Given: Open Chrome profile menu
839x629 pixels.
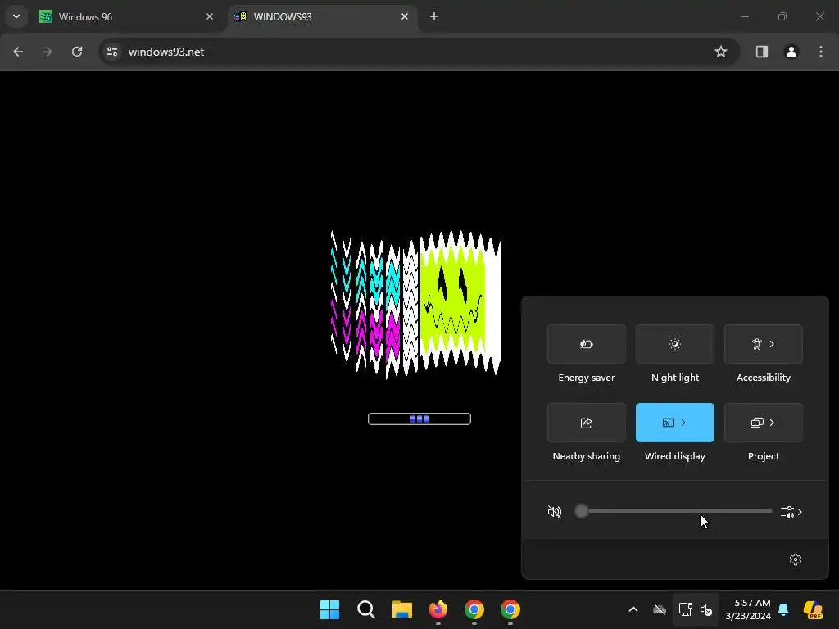Looking at the screenshot, I should 791,52.
